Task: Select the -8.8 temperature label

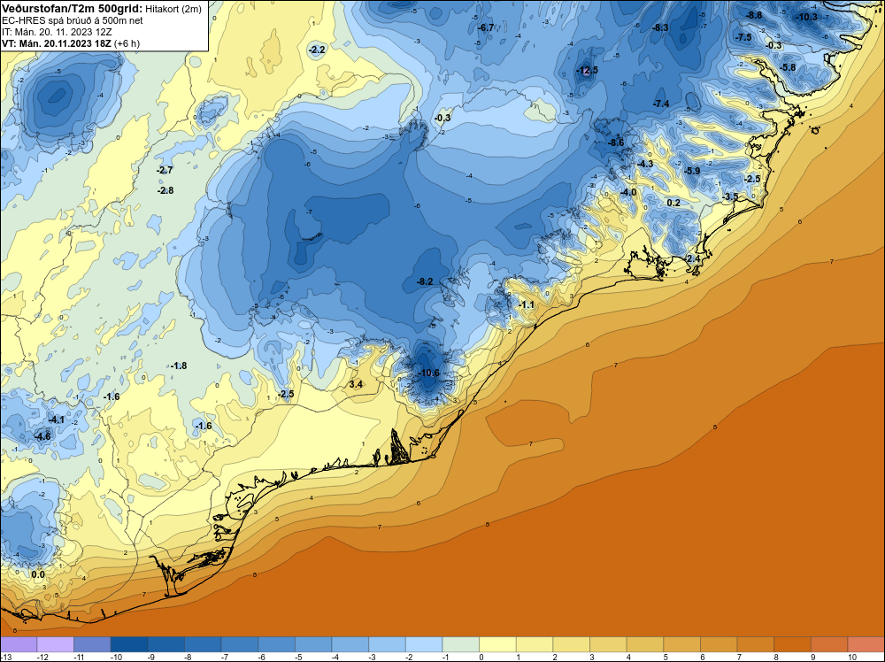Action: point(754,15)
